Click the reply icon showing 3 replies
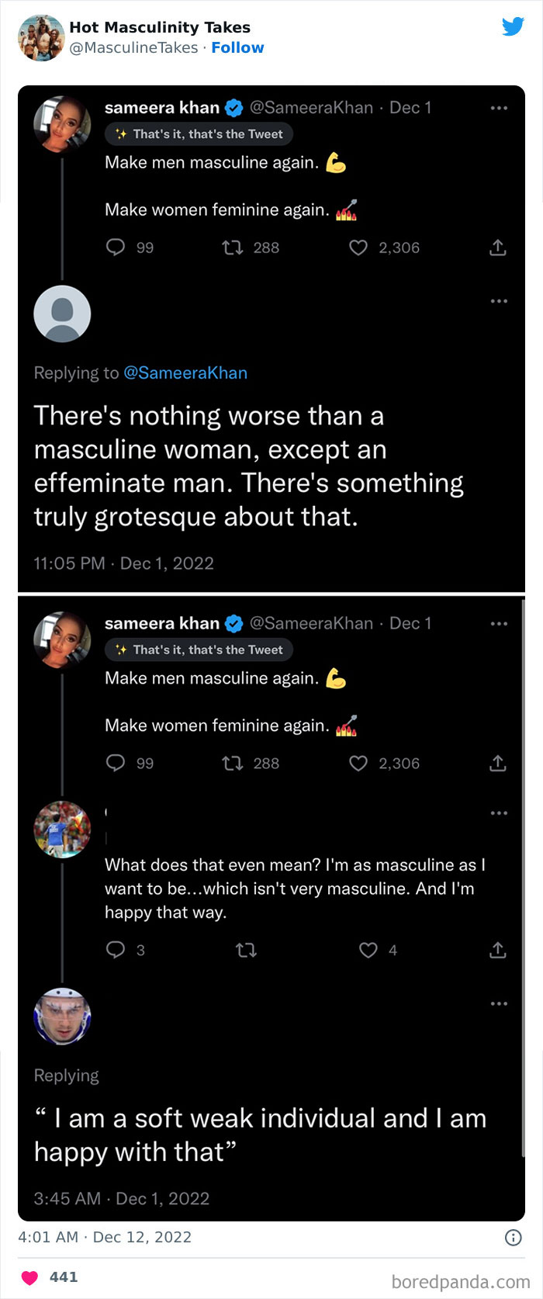Image resolution: width=543 pixels, height=1299 pixels. (116, 950)
